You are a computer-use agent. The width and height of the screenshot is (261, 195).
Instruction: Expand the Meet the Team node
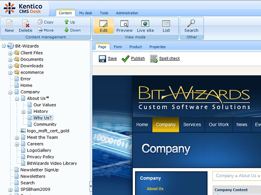point(17,138)
